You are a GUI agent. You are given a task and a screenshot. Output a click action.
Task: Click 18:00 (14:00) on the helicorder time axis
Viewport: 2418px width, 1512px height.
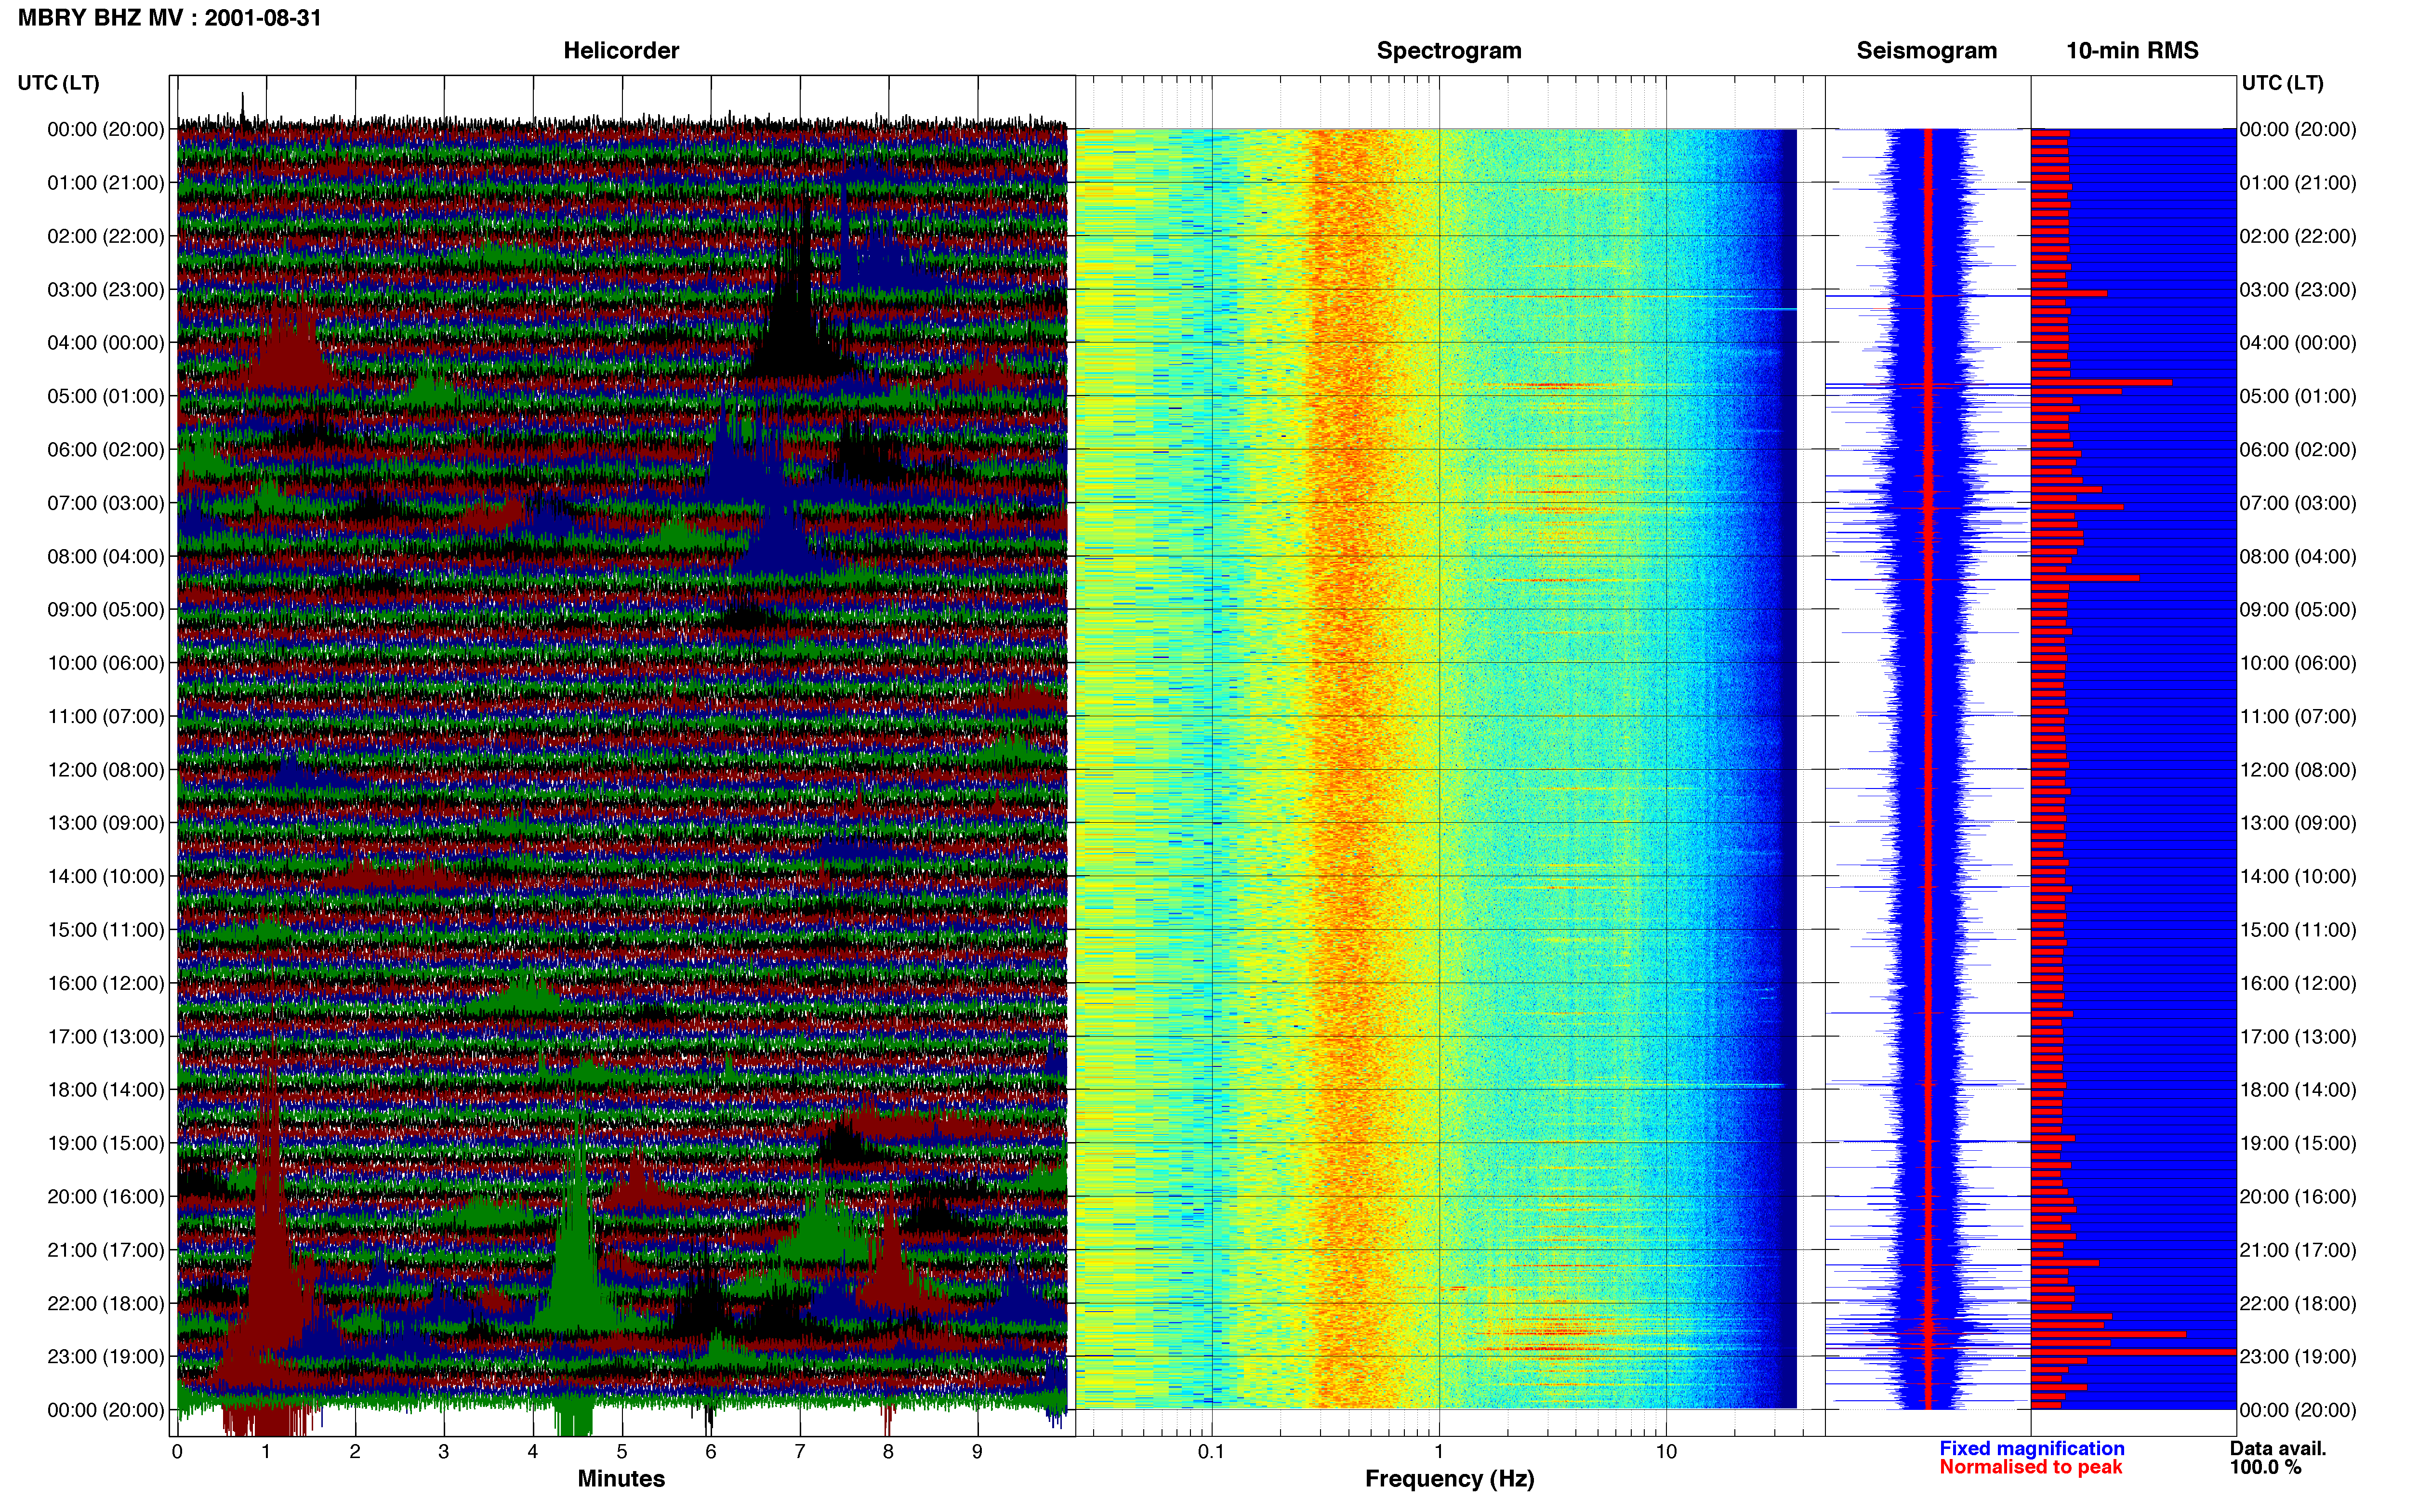[x=106, y=1090]
